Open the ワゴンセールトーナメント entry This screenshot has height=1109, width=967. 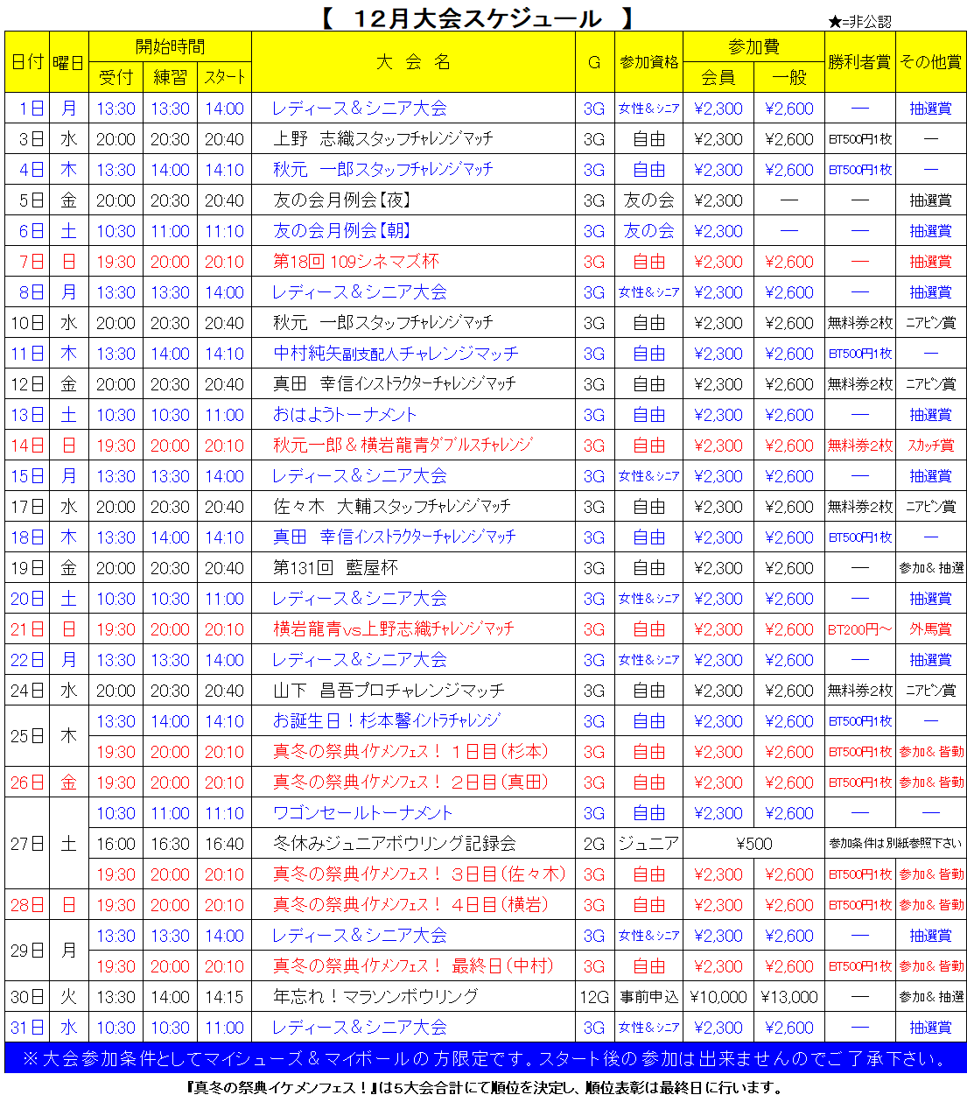click(x=362, y=813)
